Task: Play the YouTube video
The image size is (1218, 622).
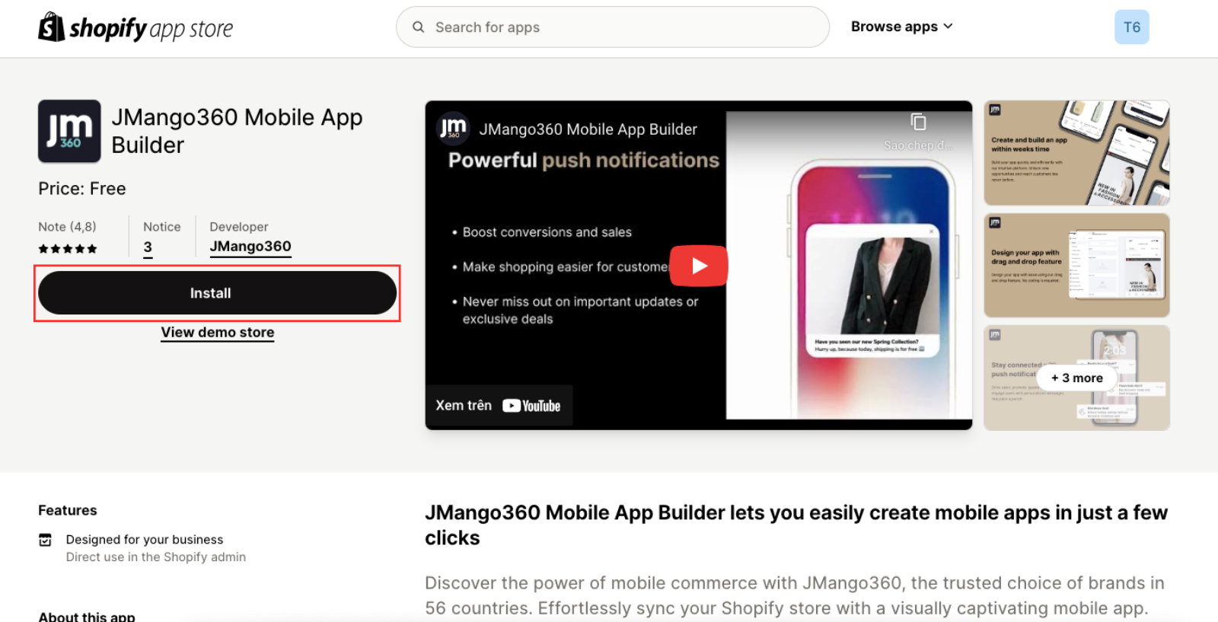Action: pyautogui.click(x=698, y=266)
